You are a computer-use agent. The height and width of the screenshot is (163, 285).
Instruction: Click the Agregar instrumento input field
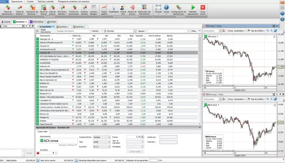tap(73, 31)
